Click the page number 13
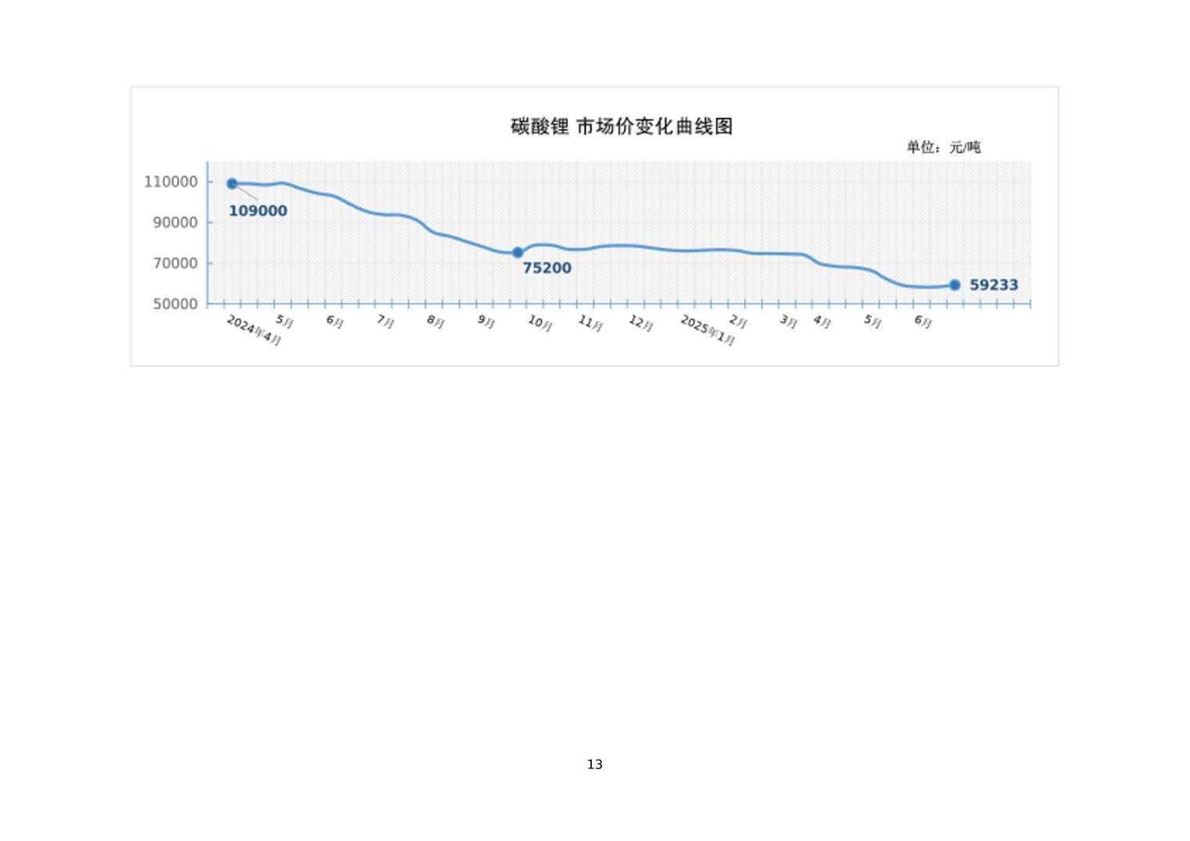Viewport: 1190px width, 841px height. tap(595, 764)
